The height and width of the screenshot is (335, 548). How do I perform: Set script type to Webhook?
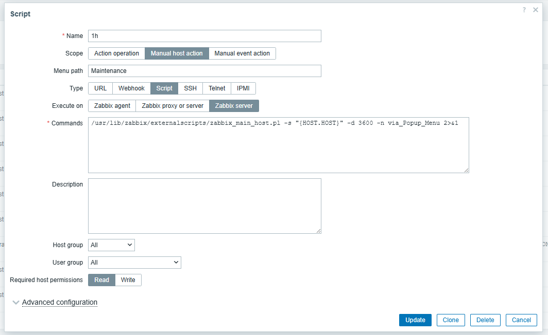click(x=131, y=88)
